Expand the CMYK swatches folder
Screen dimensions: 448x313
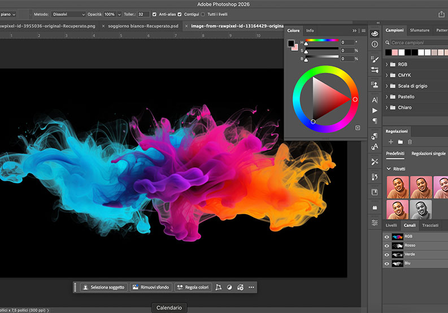pyautogui.click(x=387, y=75)
